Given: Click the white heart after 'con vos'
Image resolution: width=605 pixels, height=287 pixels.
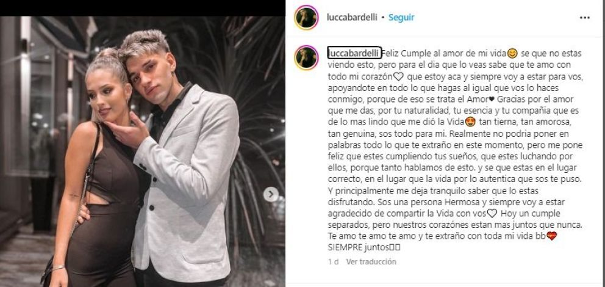Looking at the screenshot, I should pyautogui.click(x=492, y=213).
